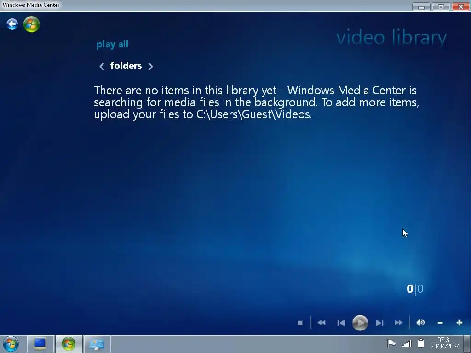This screenshot has width=471, height=353.
Task: Go back with the blue back arrow
Action: (x=12, y=24)
